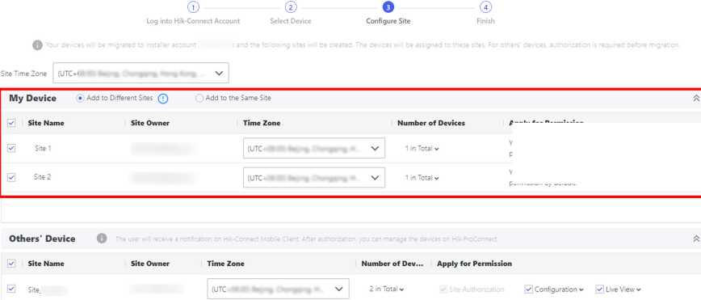Click step 1 Log into Hik-Connect Account circle
Screen dimensions: 701x300
click(193, 7)
